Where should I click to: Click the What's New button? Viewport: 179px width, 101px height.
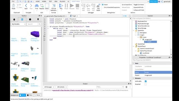coord(154,1)
